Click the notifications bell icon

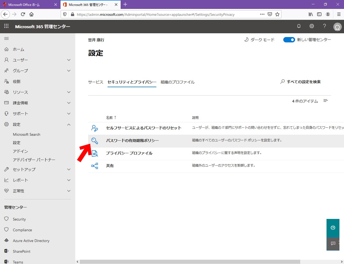point(299,26)
